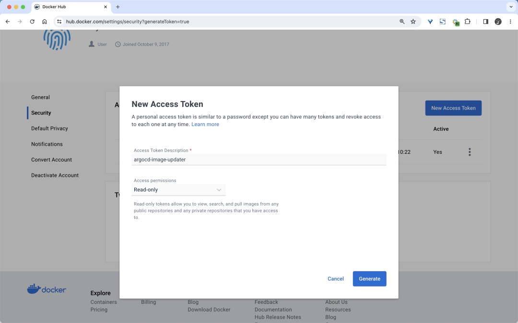Open the three-dot token actions menu
Viewport: 518px width, 323px height.
[x=470, y=152]
